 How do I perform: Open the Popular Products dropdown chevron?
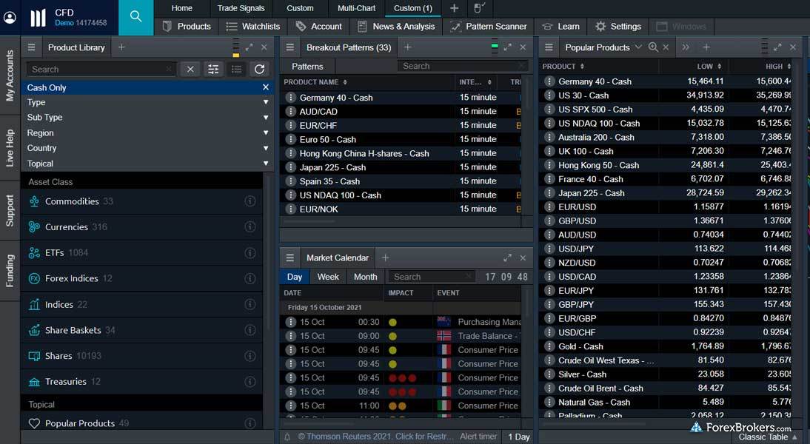tap(638, 47)
